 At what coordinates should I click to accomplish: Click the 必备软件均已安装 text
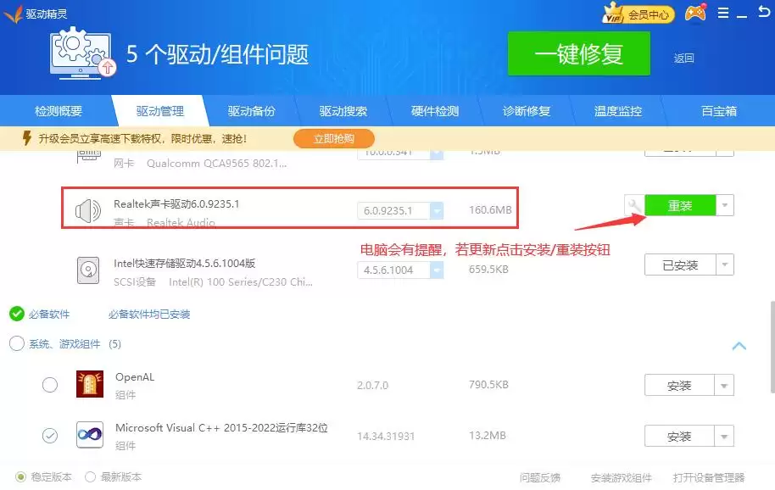click(x=149, y=315)
